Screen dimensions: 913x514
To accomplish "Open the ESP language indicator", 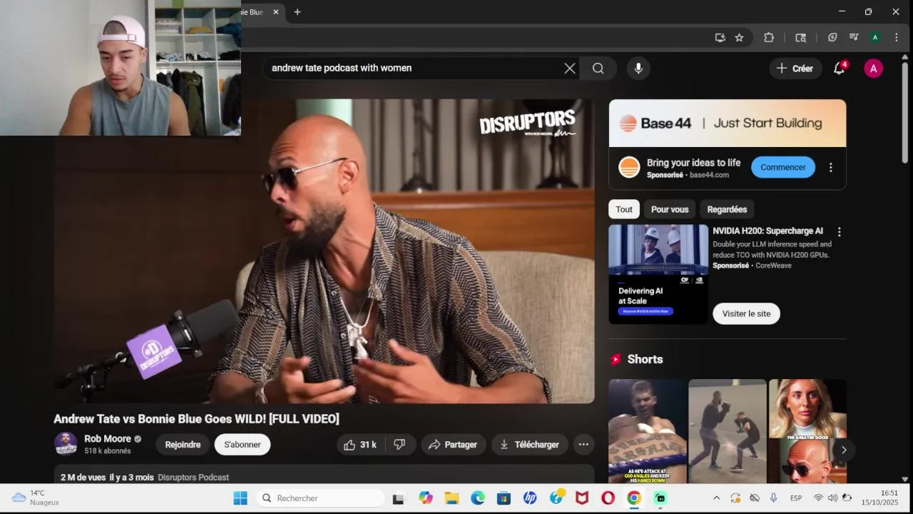I will pos(796,498).
